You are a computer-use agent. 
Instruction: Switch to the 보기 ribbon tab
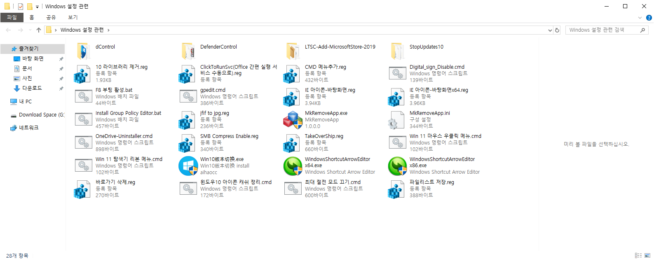pyautogui.click(x=73, y=17)
